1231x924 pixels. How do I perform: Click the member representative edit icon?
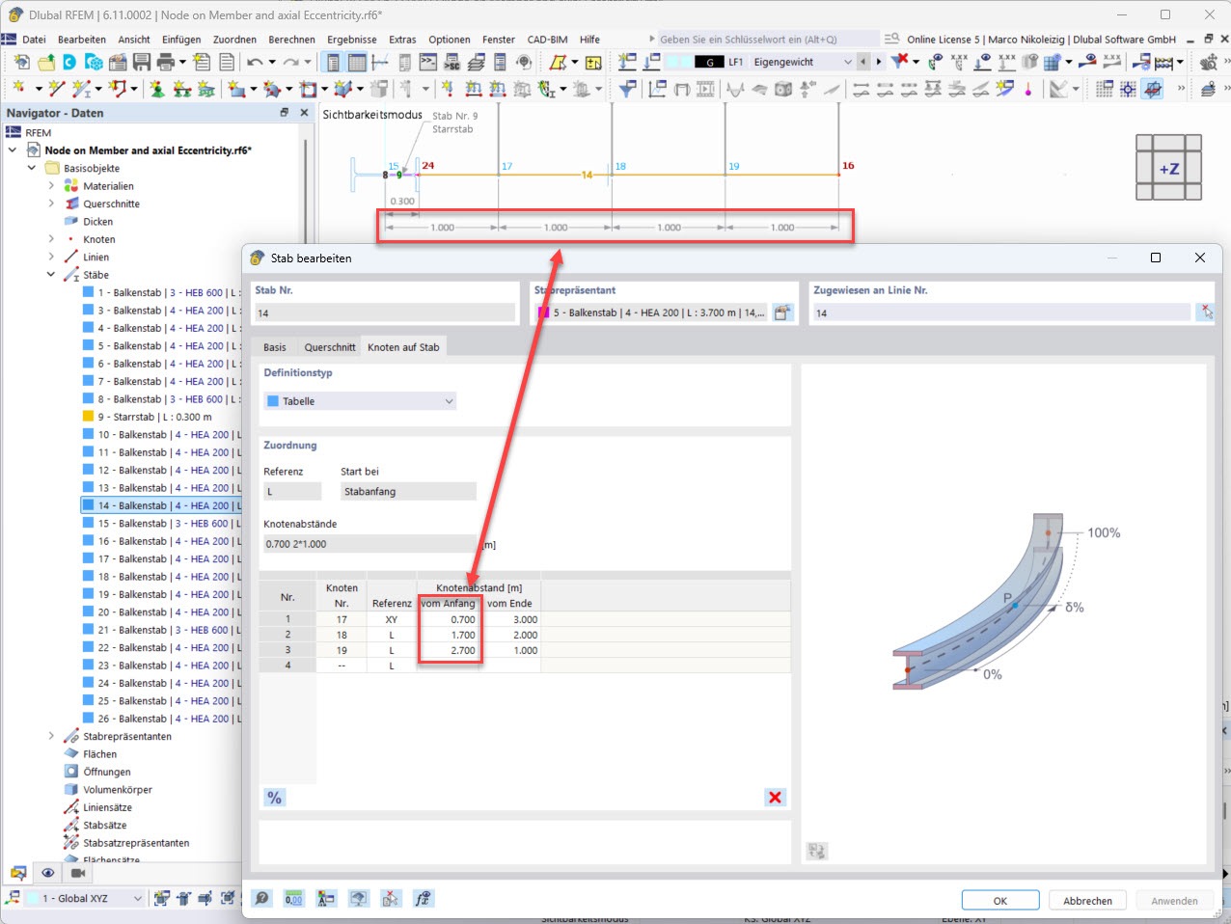[x=782, y=313]
